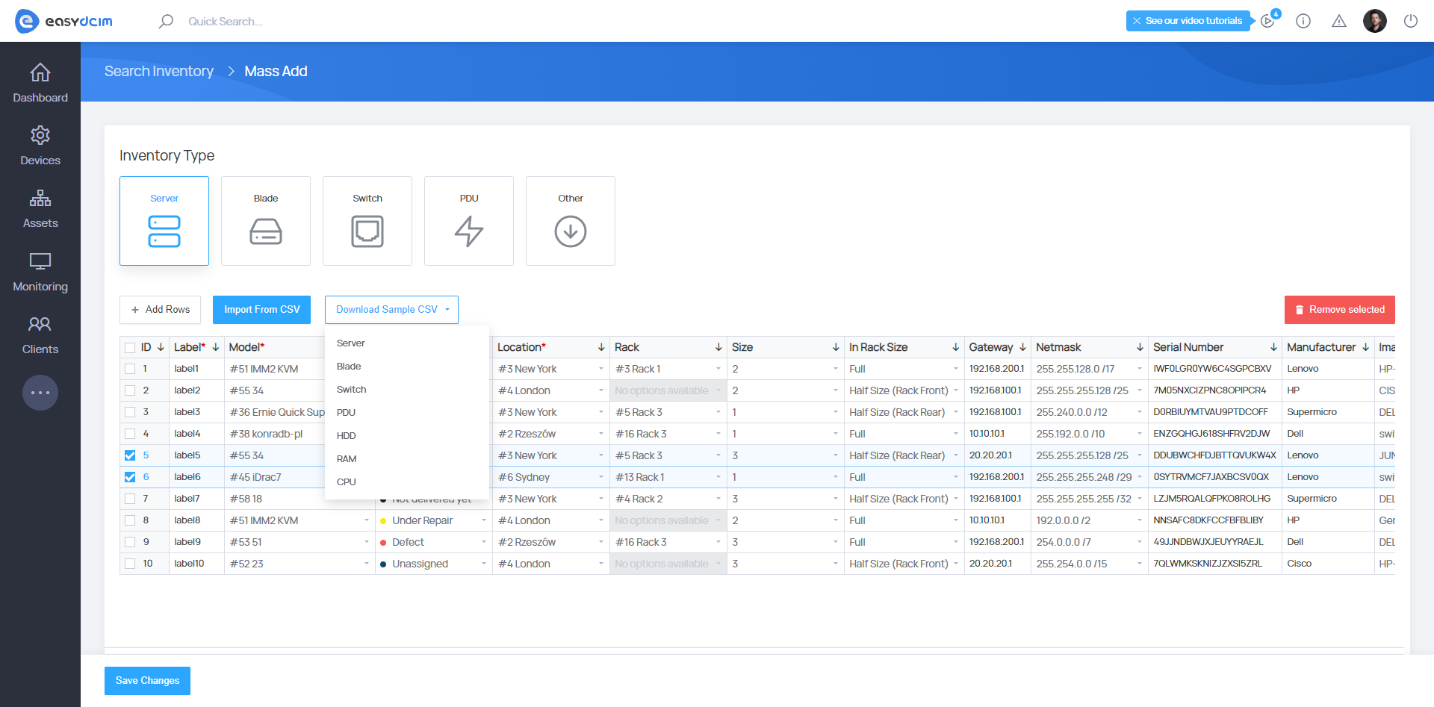Choose Blade from sample CSV menu
The height and width of the screenshot is (707, 1434).
pyautogui.click(x=407, y=367)
